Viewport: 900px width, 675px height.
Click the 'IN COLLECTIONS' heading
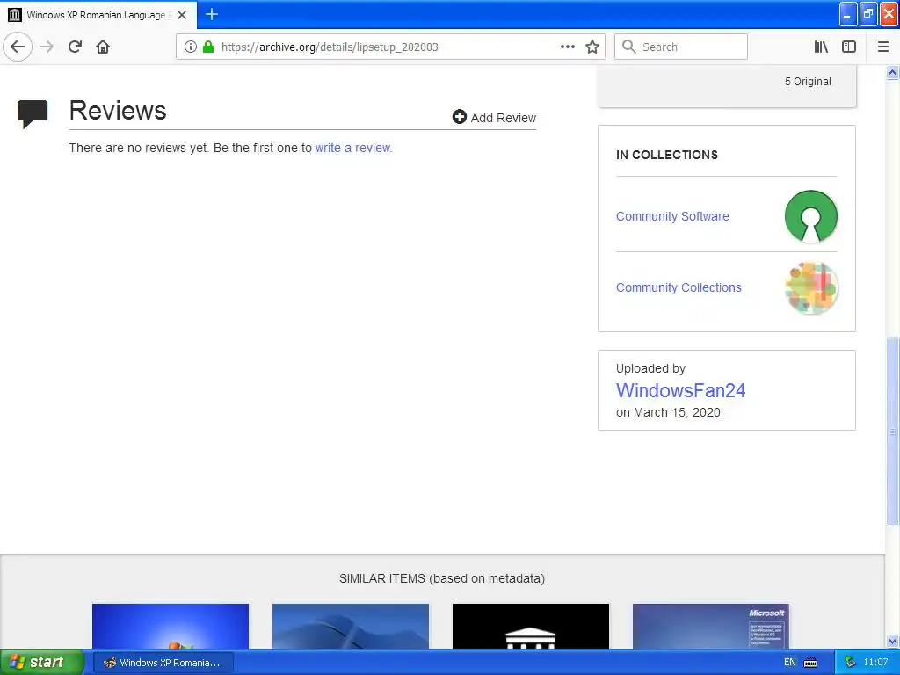click(x=667, y=155)
